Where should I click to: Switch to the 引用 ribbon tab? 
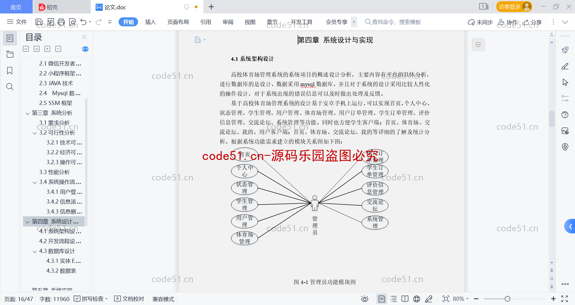206,22
